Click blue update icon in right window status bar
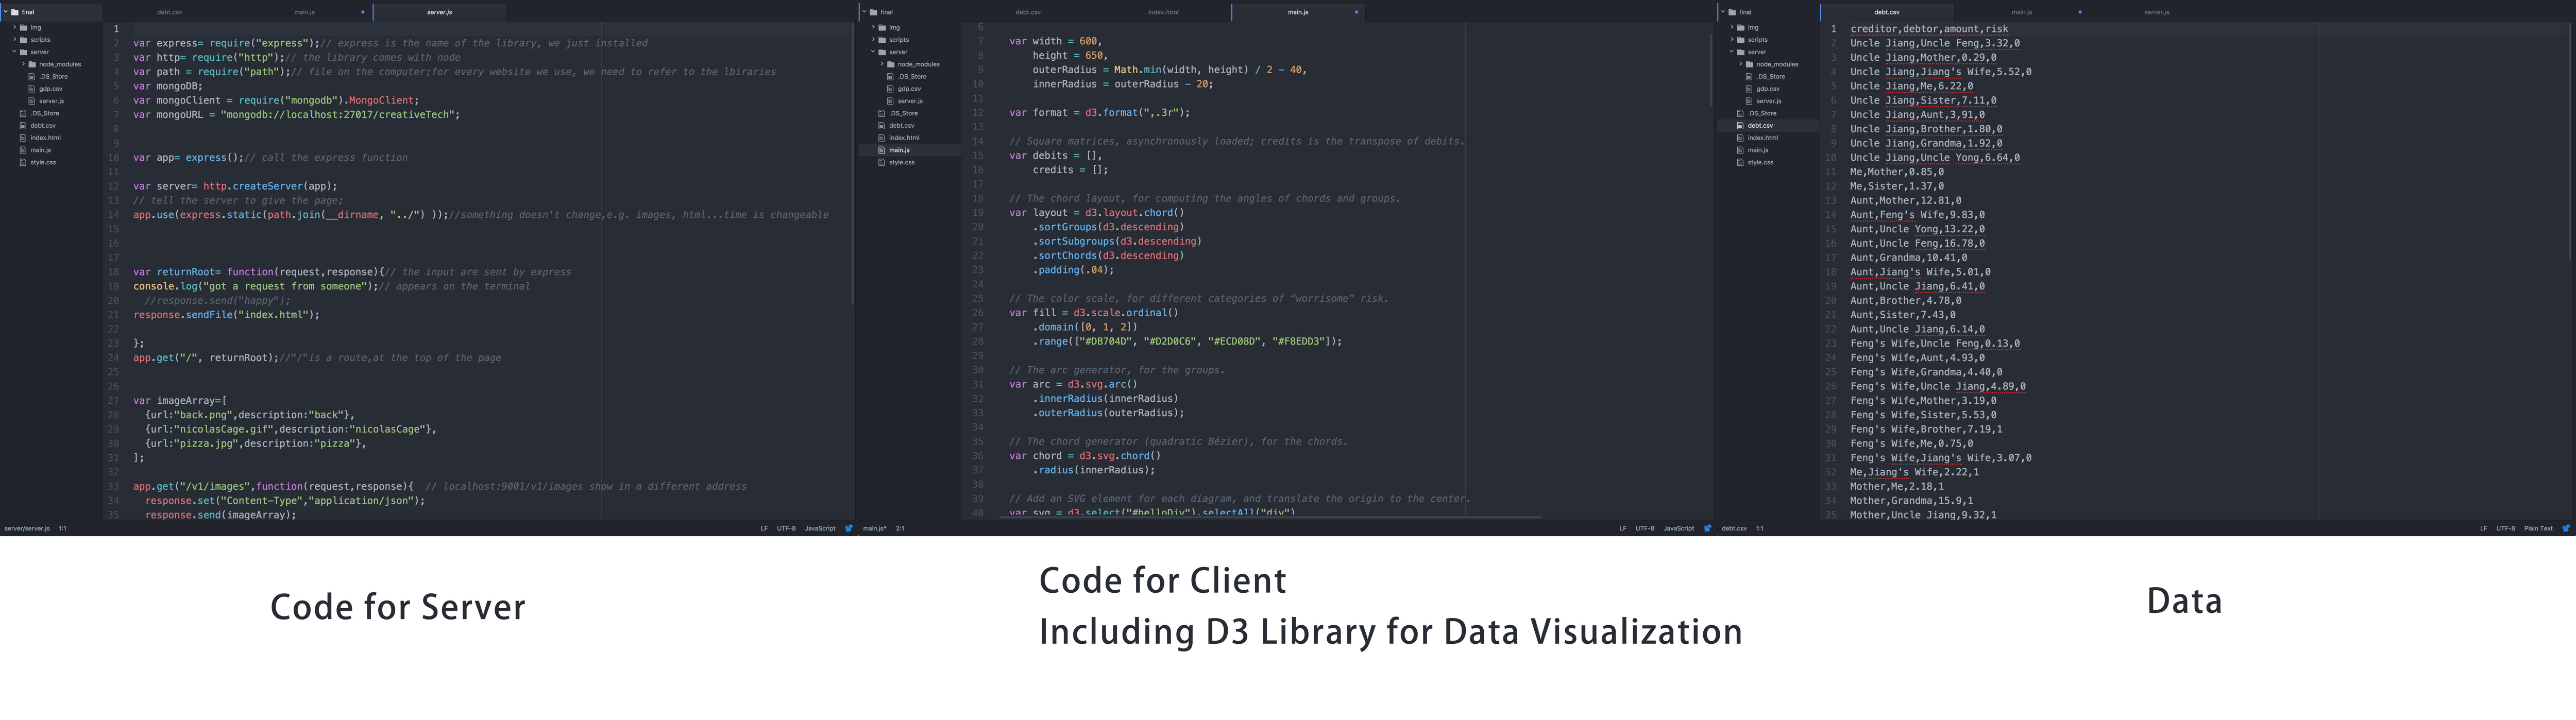This screenshot has height=720, width=2576. 2566,528
